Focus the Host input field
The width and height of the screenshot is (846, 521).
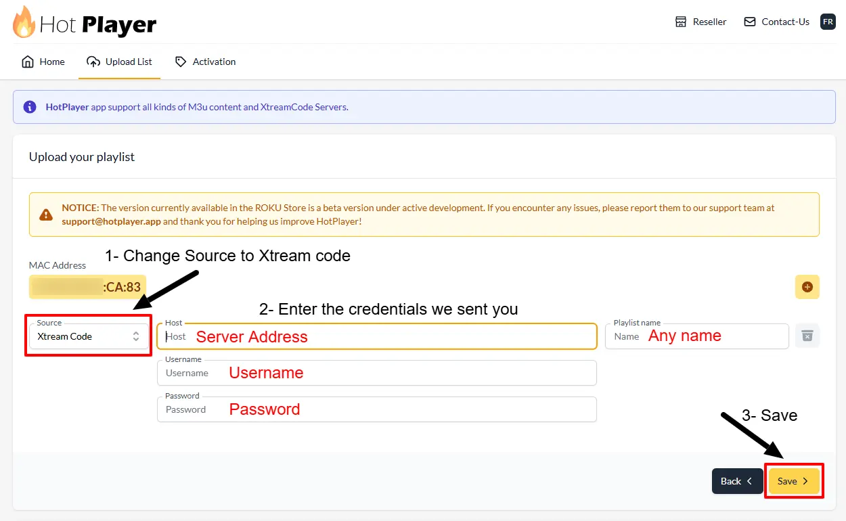point(377,336)
